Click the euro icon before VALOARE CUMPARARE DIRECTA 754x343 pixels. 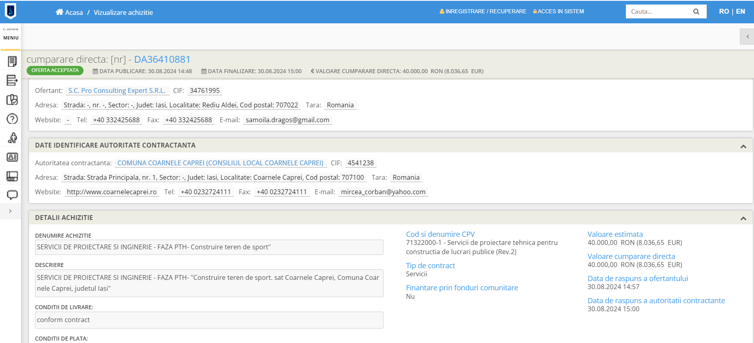[312, 71]
